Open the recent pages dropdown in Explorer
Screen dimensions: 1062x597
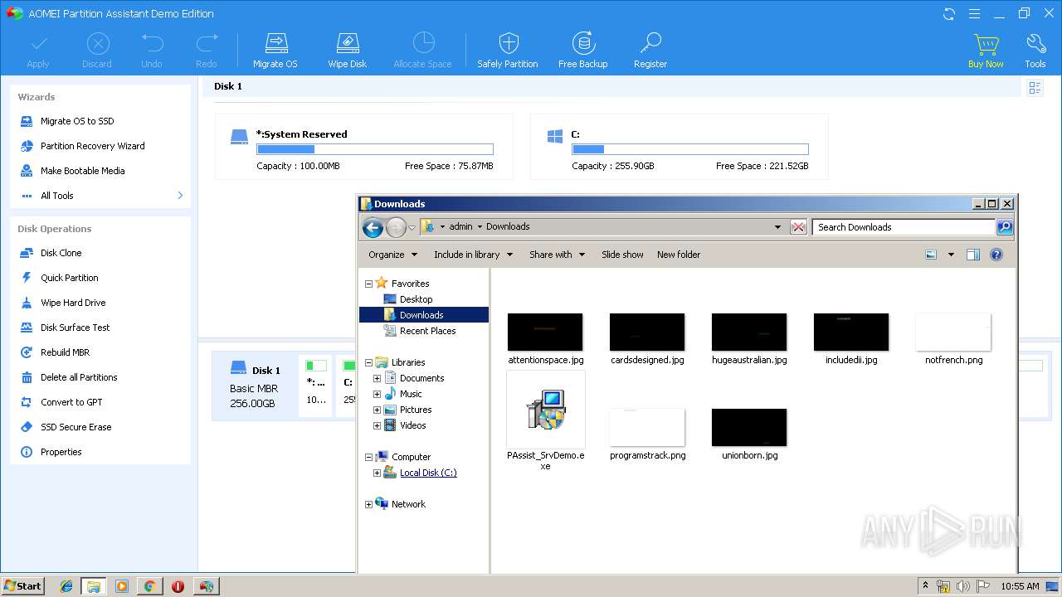[412, 228]
